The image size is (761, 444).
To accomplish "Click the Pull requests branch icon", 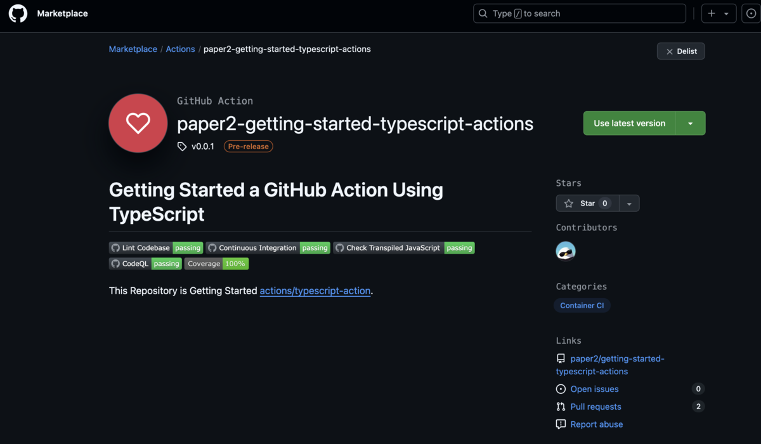I will pyautogui.click(x=561, y=407).
